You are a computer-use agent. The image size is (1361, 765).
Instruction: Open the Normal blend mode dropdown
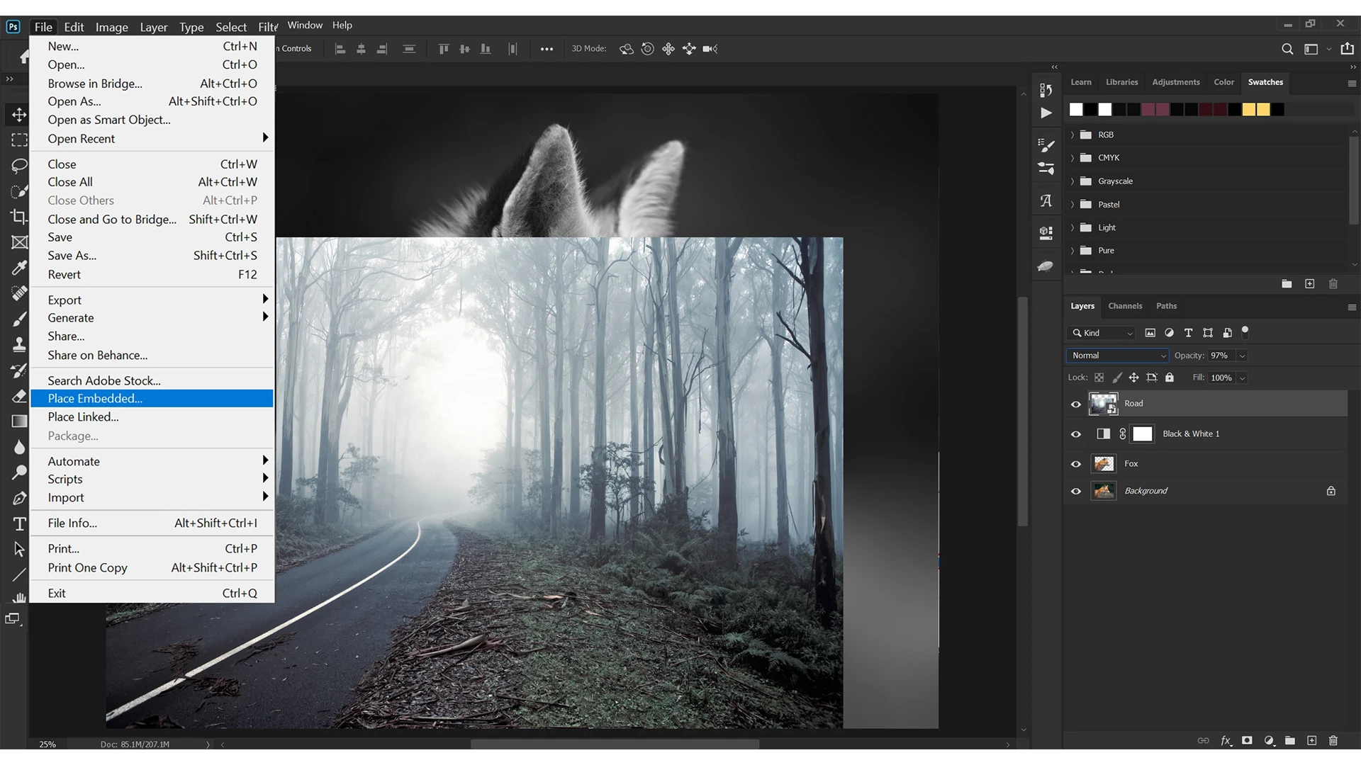pos(1117,356)
